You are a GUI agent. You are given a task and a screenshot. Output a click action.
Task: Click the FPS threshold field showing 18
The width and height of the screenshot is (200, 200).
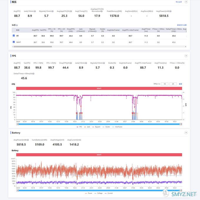tap(165, 84)
